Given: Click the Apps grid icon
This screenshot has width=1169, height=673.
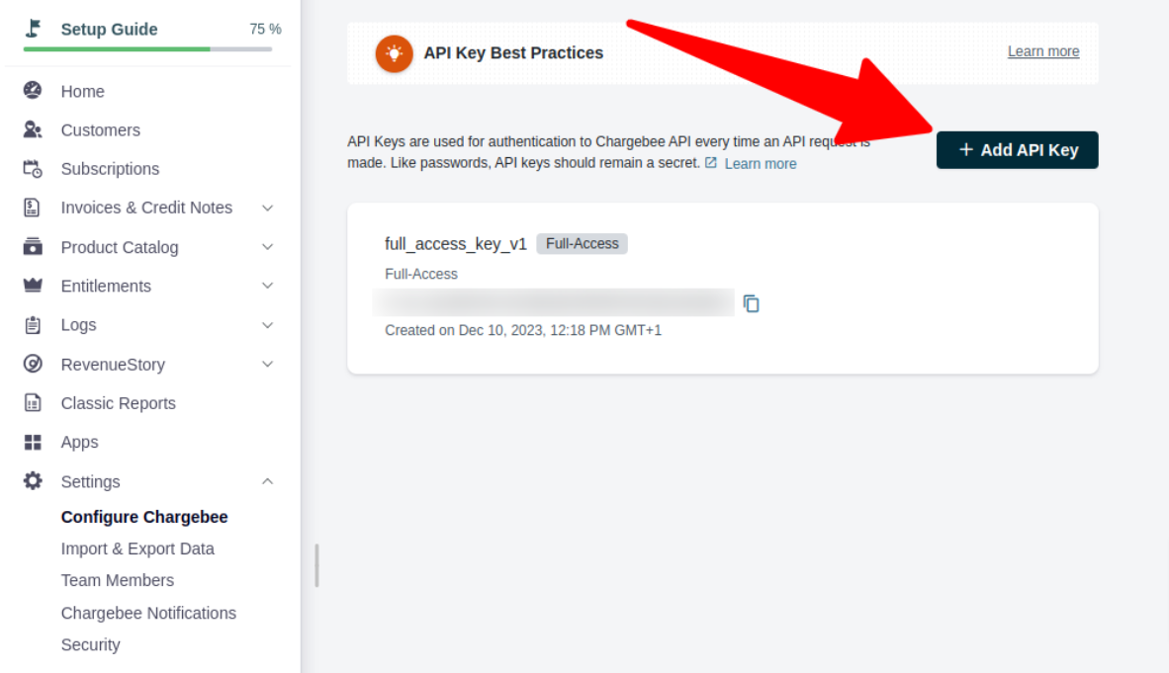Looking at the screenshot, I should tap(33, 442).
